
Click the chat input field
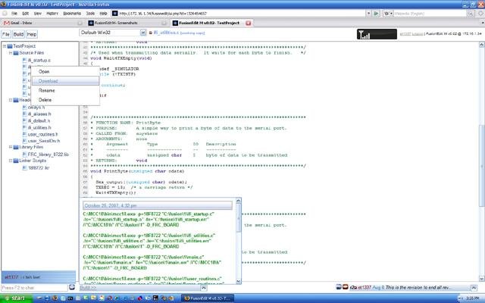(x=34, y=288)
